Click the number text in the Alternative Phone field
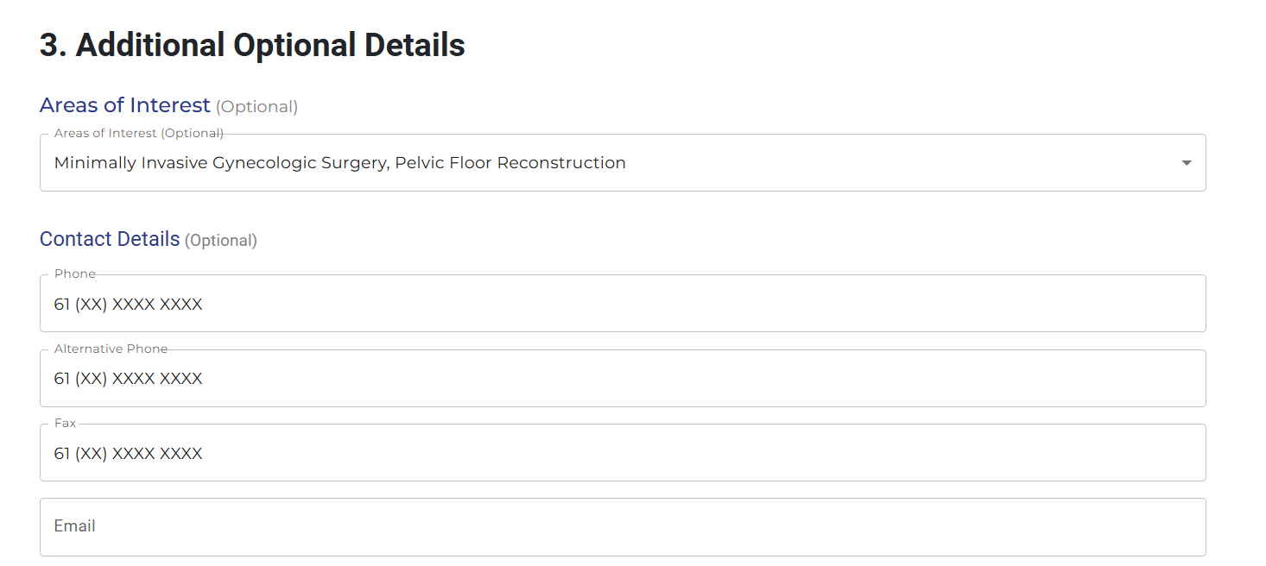The height and width of the screenshot is (566, 1266). 129,379
